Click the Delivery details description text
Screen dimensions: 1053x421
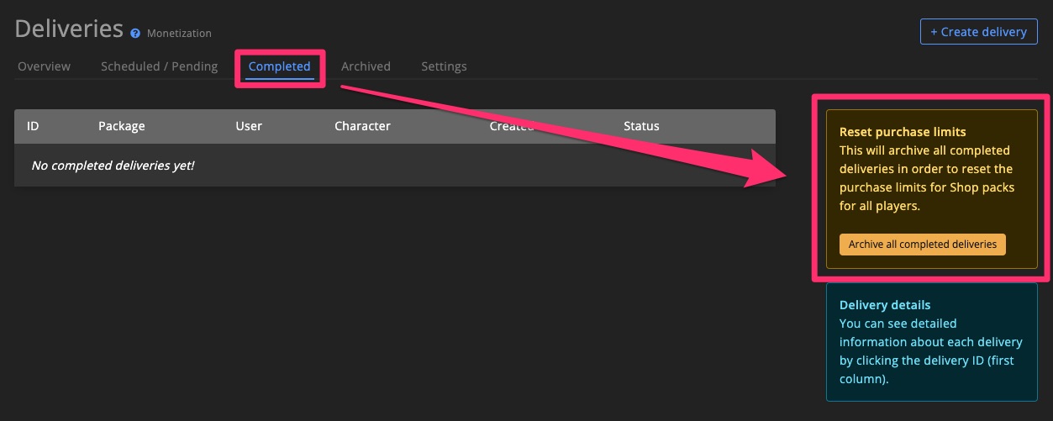tap(930, 351)
